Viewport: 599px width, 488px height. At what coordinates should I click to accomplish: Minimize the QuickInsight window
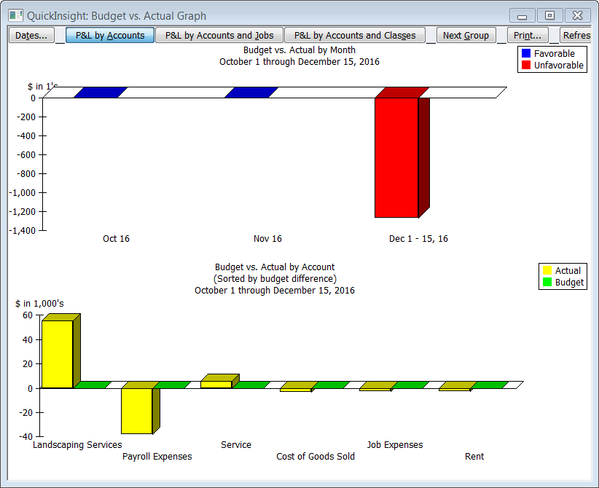(x=522, y=15)
